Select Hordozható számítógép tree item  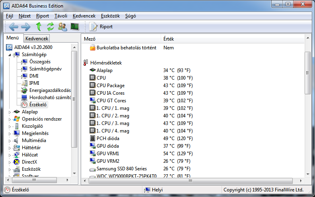(50, 98)
